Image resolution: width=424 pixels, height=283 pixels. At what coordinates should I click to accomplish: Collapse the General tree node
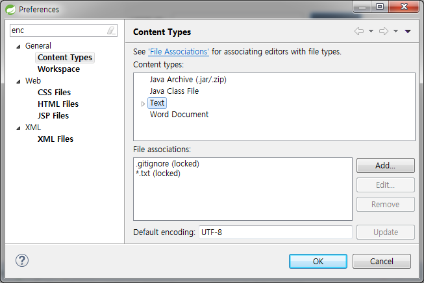click(18, 47)
